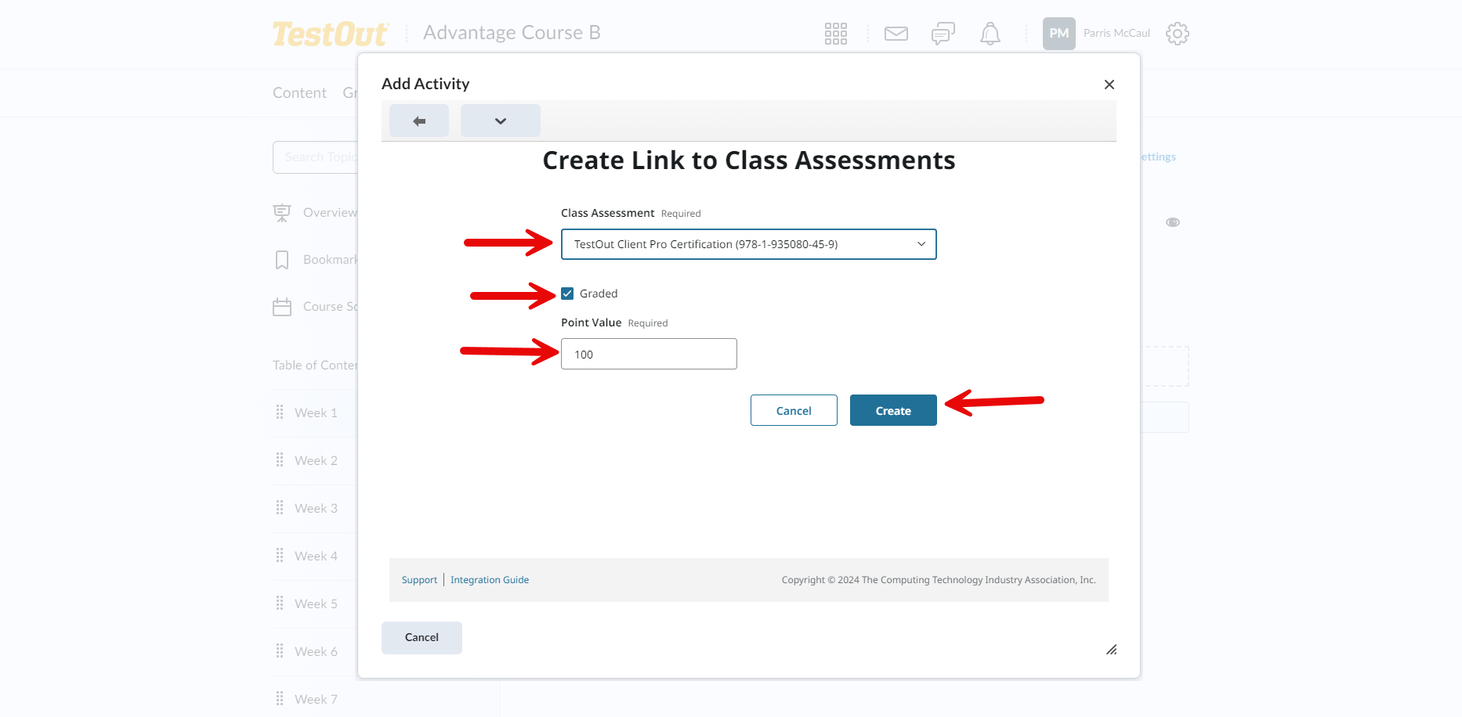This screenshot has width=1462, height=717.
Task: Select the Overview sidebar icon
Action: 282,212
